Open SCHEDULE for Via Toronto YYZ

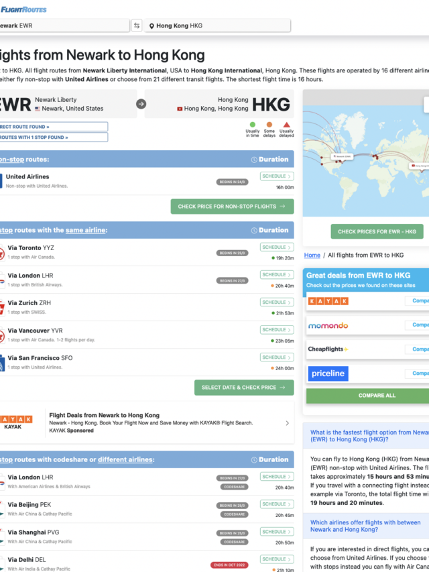point(277,247)
